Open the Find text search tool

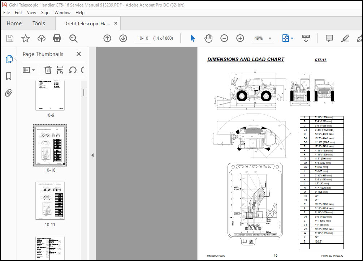coord(73,38)
